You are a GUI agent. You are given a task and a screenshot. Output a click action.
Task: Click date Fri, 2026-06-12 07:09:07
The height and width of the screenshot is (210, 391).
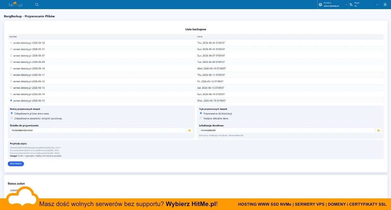210,81
